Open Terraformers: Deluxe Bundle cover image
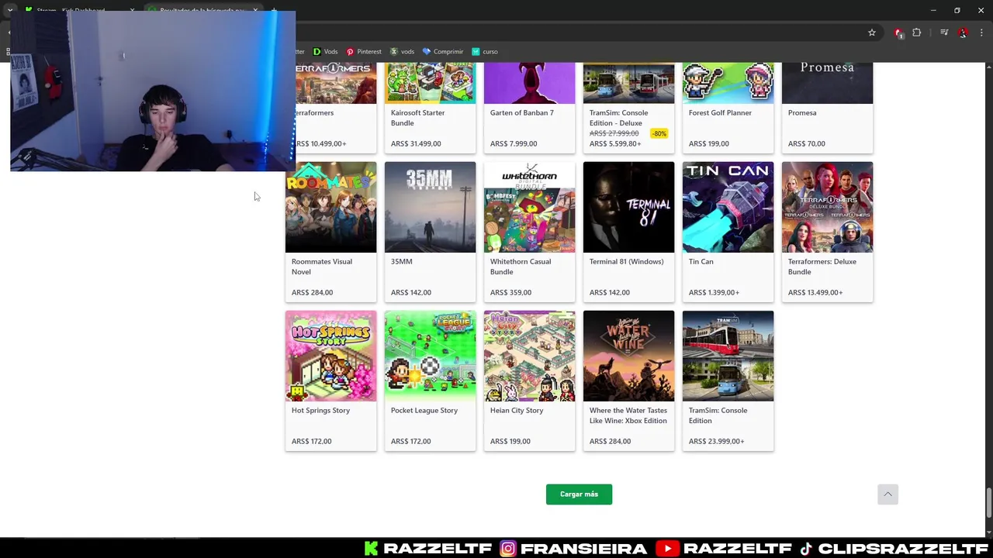The height and width of the screenshot is (558, 993). point(827,207)
